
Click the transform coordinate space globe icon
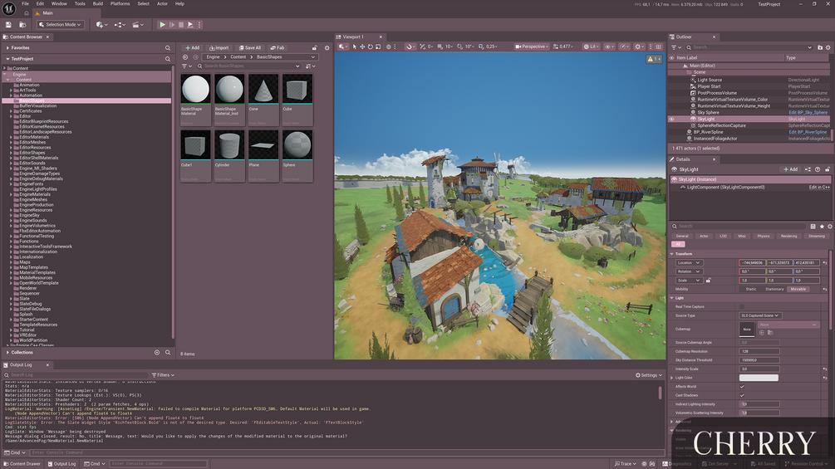[x=389, y=46]
